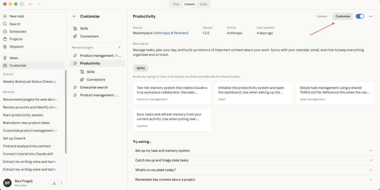The width and height of the screenshot is (380, 190).
Task: Expand the Enterprise search plugin
Action: [94, 87]
